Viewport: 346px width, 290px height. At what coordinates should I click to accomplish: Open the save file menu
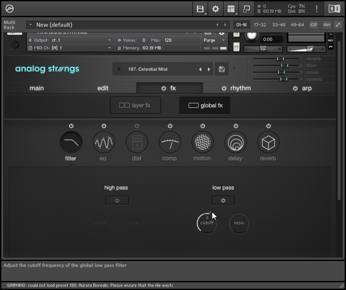pos(200,9)
